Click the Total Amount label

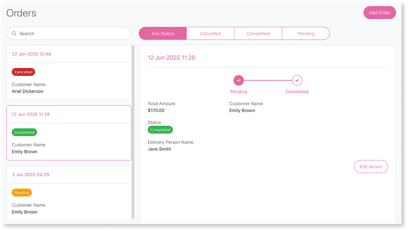(161, 104)
